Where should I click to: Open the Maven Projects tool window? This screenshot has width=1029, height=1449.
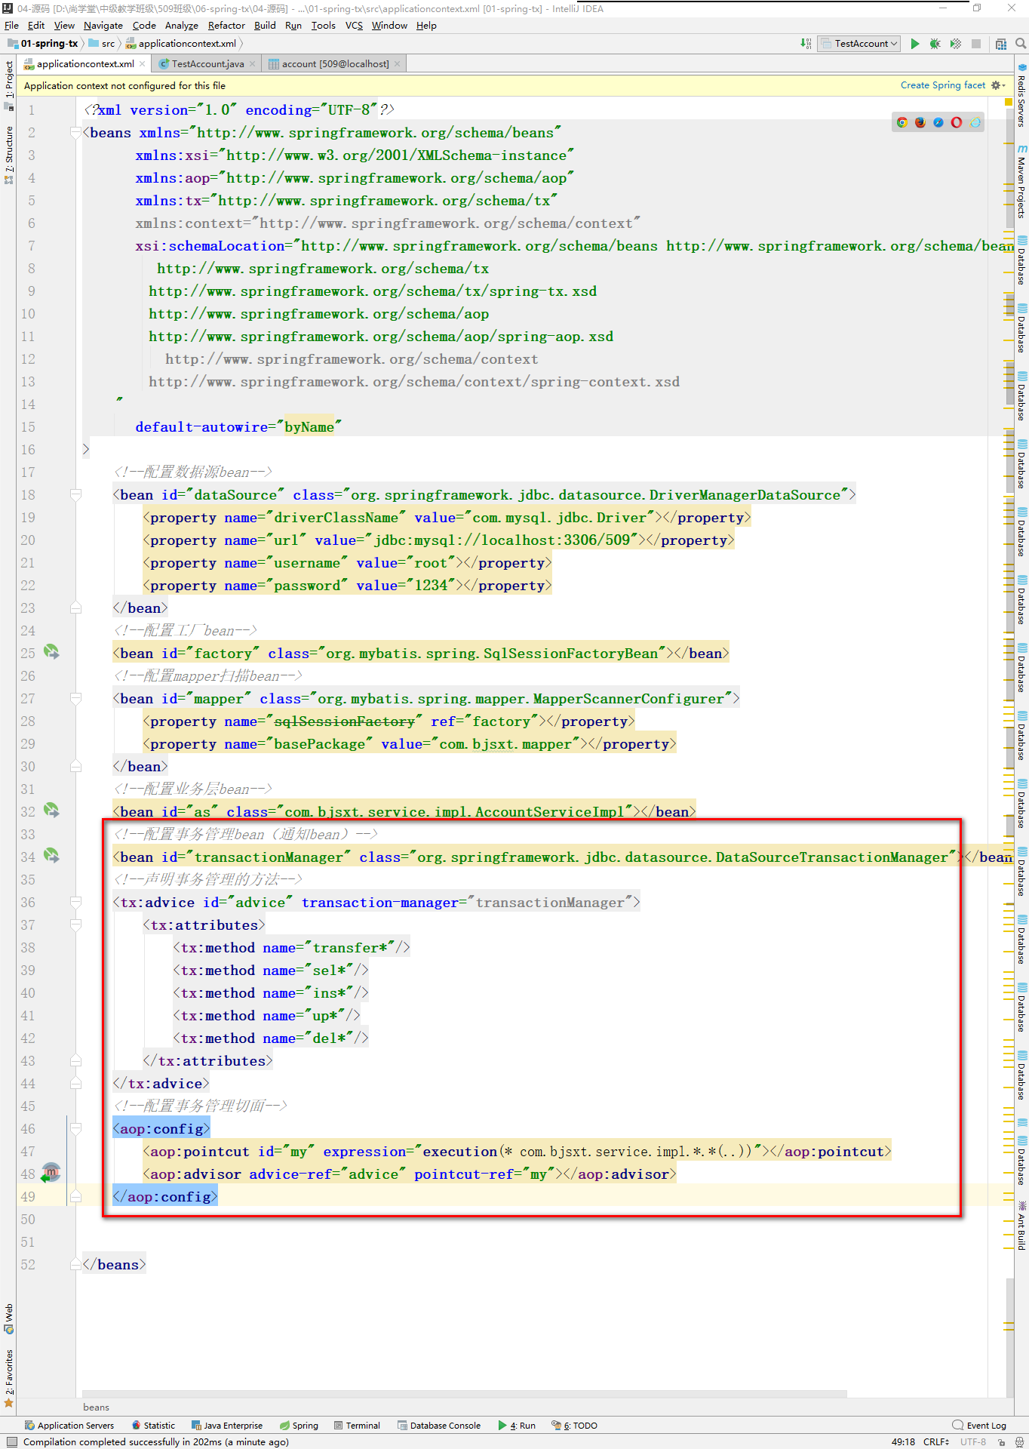click(x=1021, y=181)
